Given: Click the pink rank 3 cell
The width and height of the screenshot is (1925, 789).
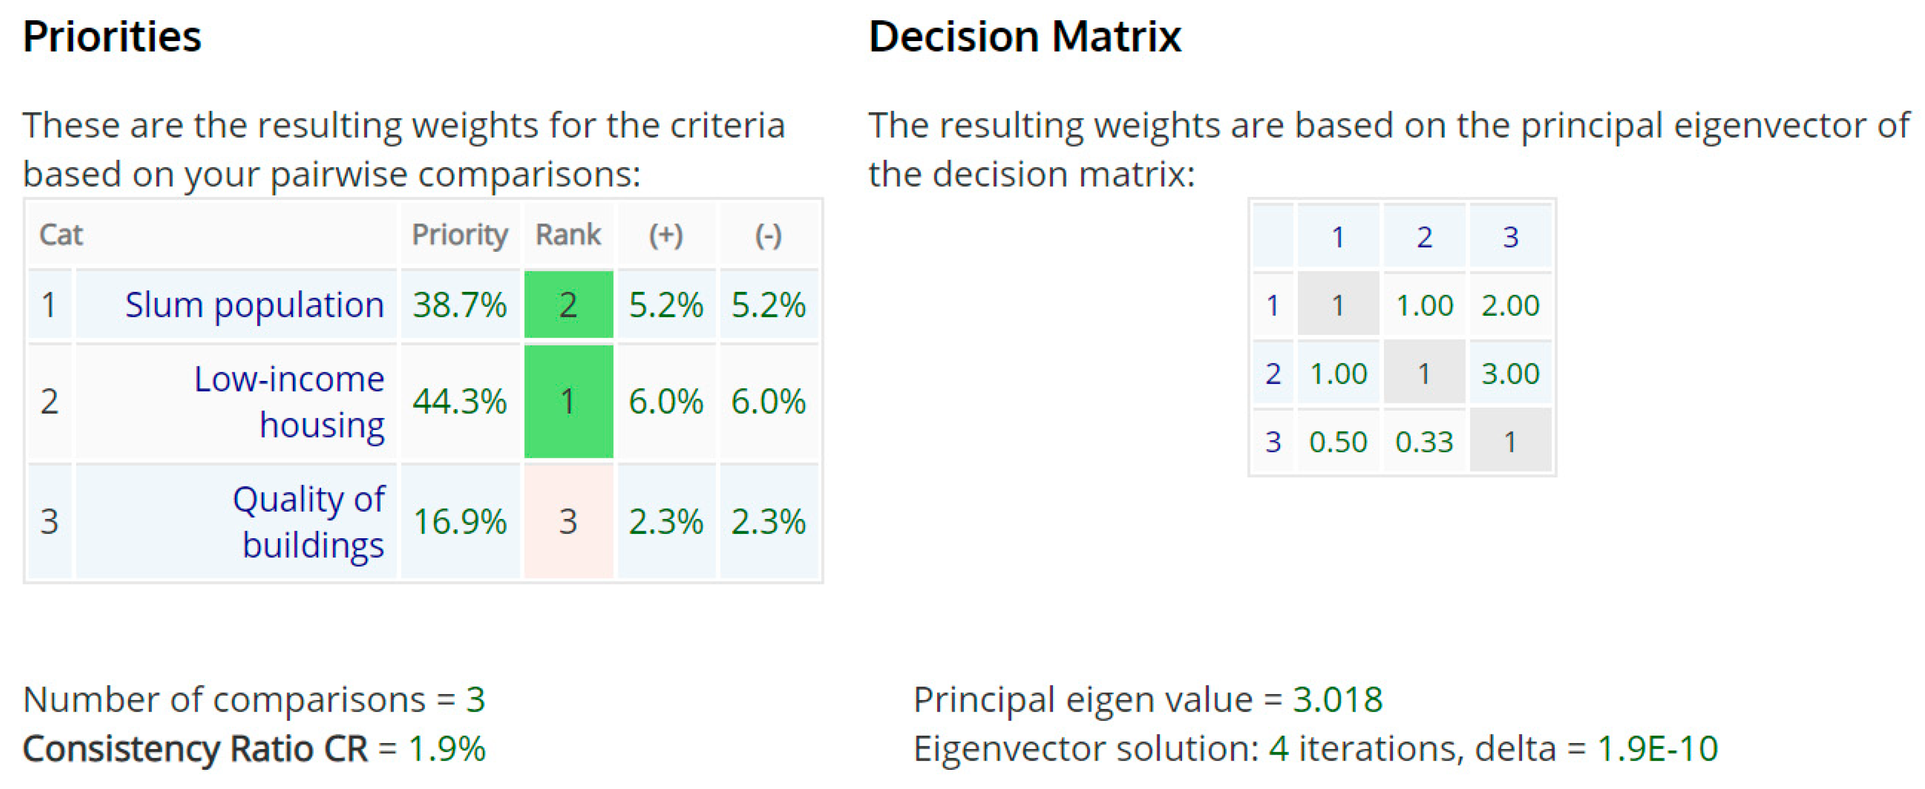Looking at the screenshot, I should click(568, 522).
